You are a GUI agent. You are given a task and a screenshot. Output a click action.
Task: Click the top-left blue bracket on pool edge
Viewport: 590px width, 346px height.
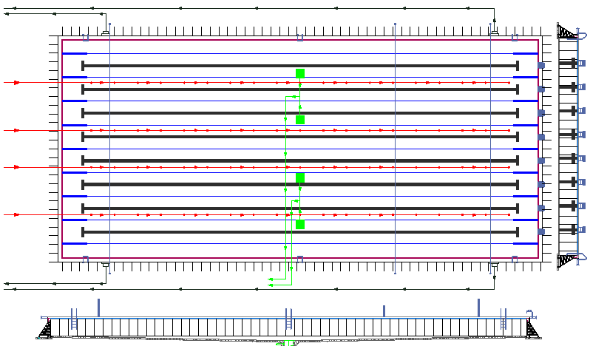pos(86,38)
